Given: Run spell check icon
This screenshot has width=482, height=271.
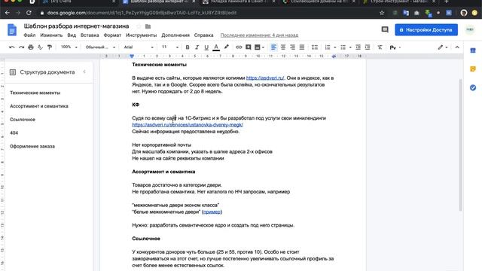Looking at the screenshot, I should point(40,47).
